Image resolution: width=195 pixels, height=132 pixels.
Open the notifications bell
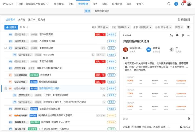183,4
